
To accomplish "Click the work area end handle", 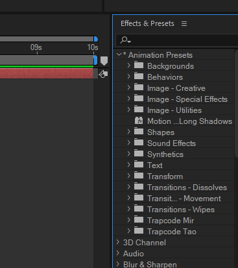I will 95,60.
